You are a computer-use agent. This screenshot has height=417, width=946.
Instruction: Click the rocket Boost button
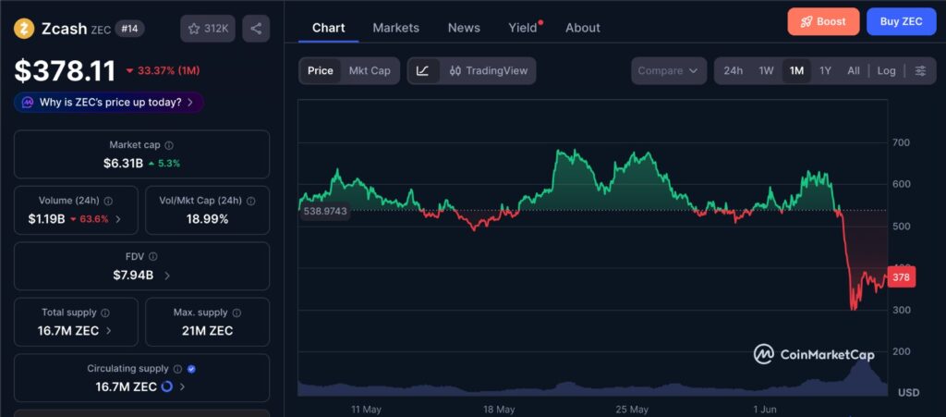coord(823,21)
